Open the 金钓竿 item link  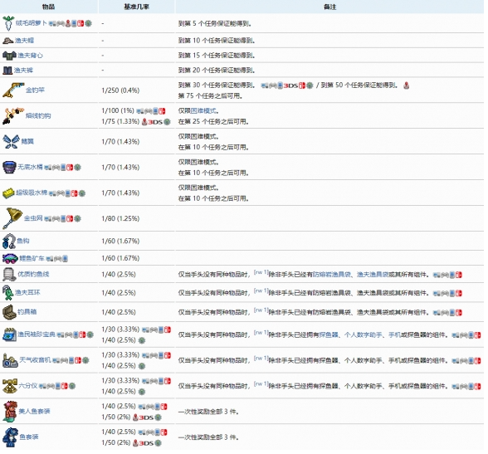click(x=35, y=90)
